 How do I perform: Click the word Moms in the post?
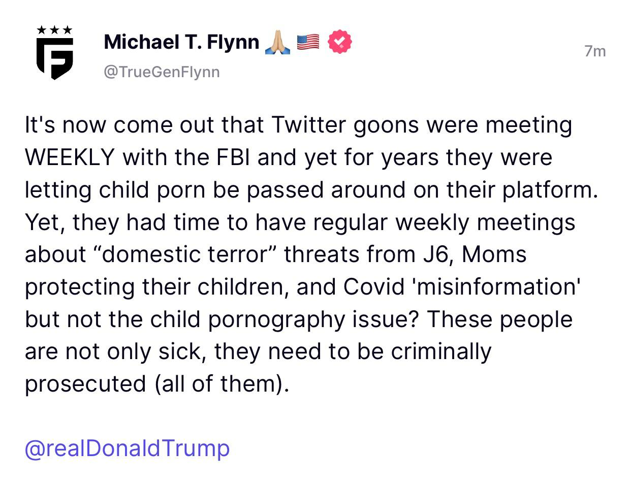[x=494, y=254]
